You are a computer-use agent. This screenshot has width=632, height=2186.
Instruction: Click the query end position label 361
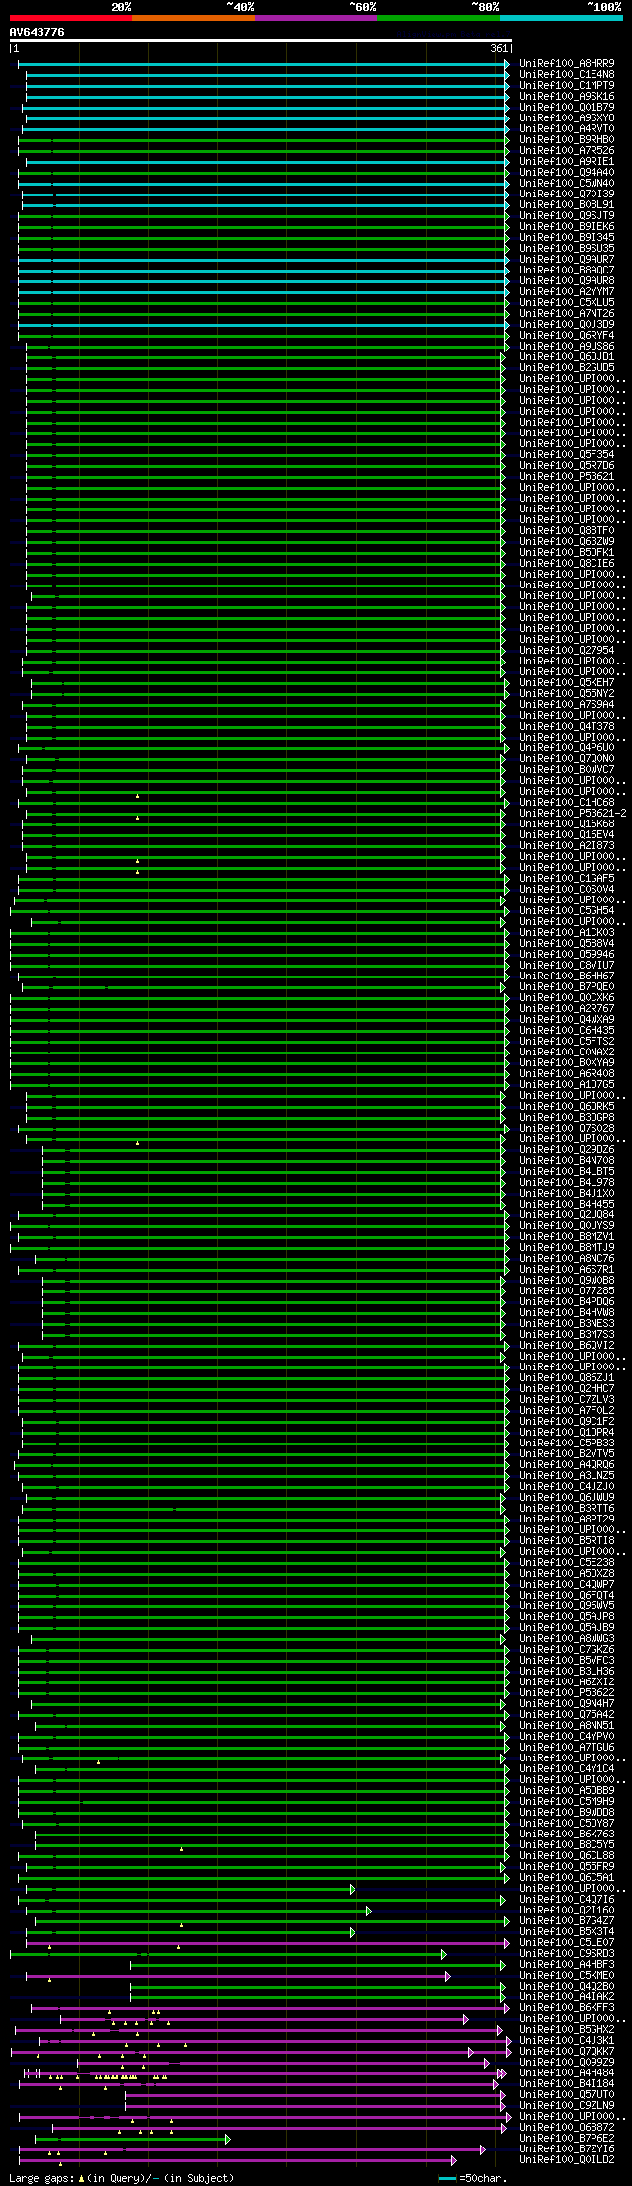click(x=499, y=49)
